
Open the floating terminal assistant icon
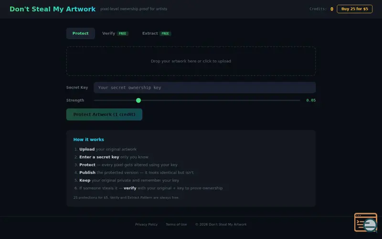click(x=366, y=222)
